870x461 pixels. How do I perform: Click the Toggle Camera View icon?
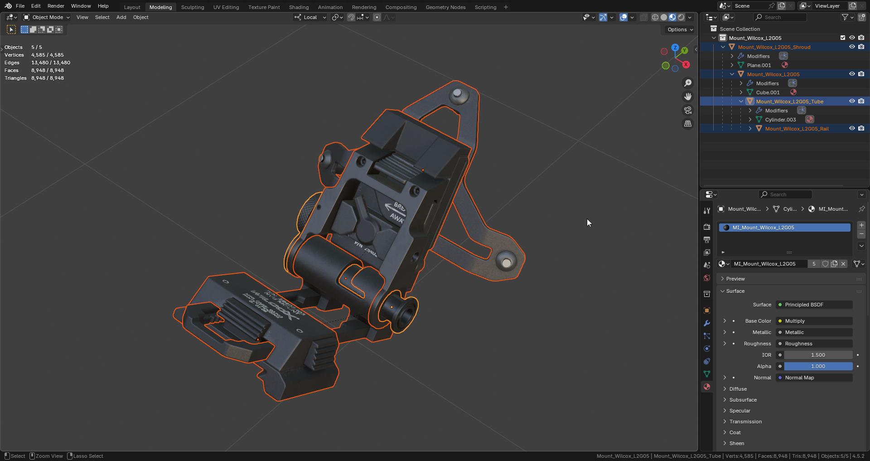[x=687, y=110]
